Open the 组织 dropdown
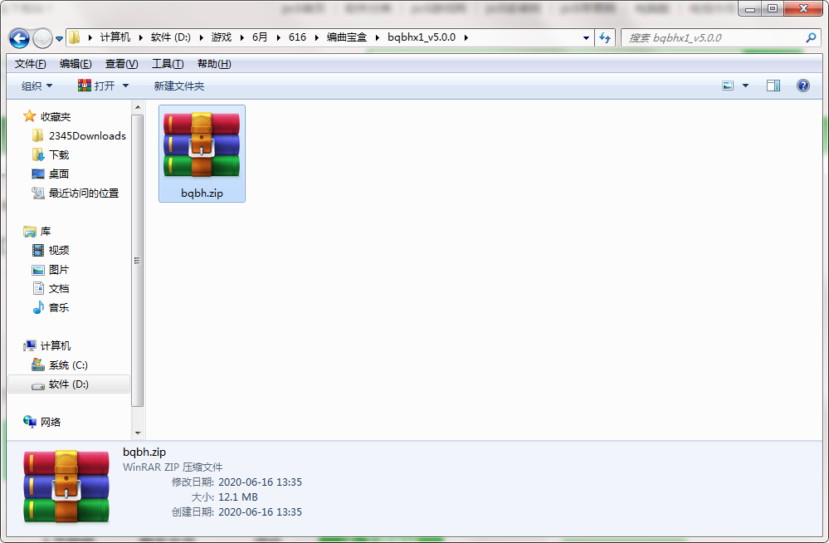This screenshot has height=543, width=829. click(x=37, y=86)
